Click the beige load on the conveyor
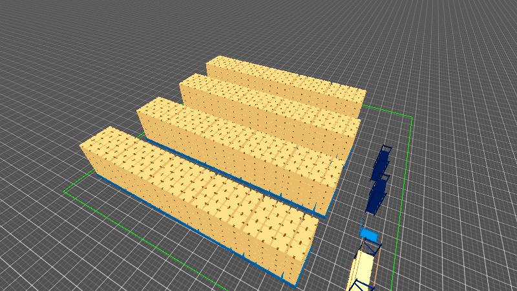The height and width of the screenshot is (291, 517). [362, 272]
